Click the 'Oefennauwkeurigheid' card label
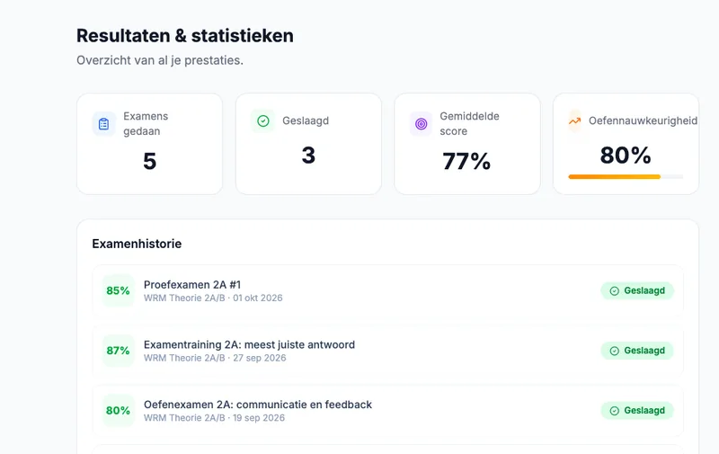This screenshot has width=719, height=454. pyautogui.click(x=643, y=121)
